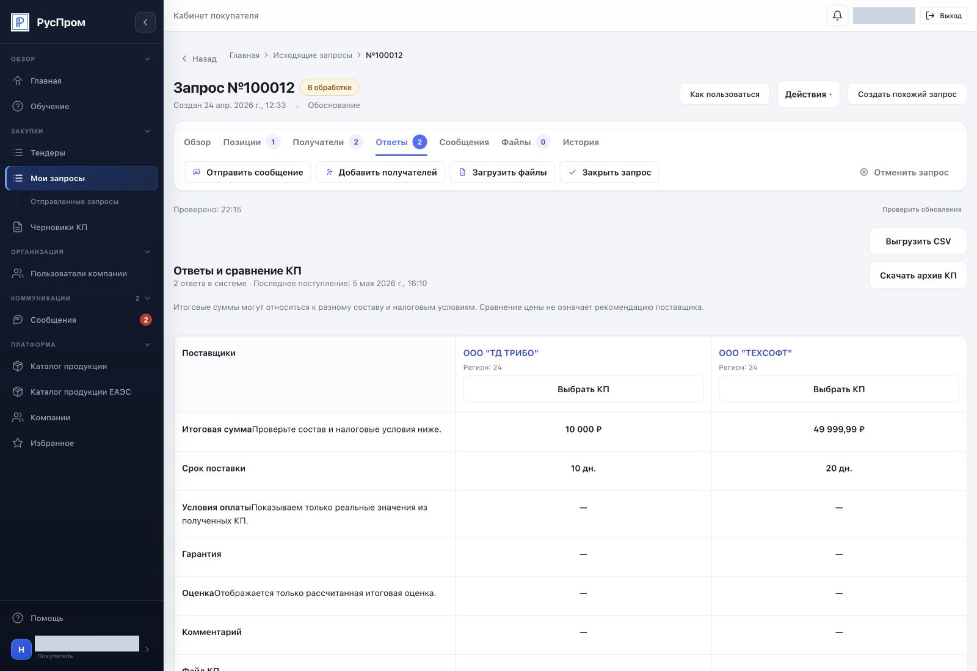977x671 pixels.
Task: Click the user avatar letter Н
Action: [x=21, y=649]
